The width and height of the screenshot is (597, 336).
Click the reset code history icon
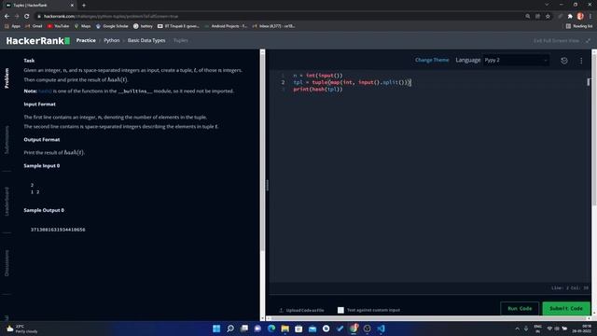(564, 61)
